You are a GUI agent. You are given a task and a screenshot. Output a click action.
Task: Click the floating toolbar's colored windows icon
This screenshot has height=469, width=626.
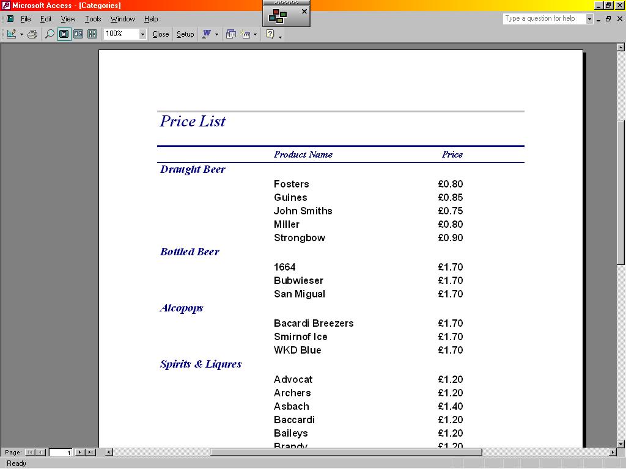coord(278,16)
